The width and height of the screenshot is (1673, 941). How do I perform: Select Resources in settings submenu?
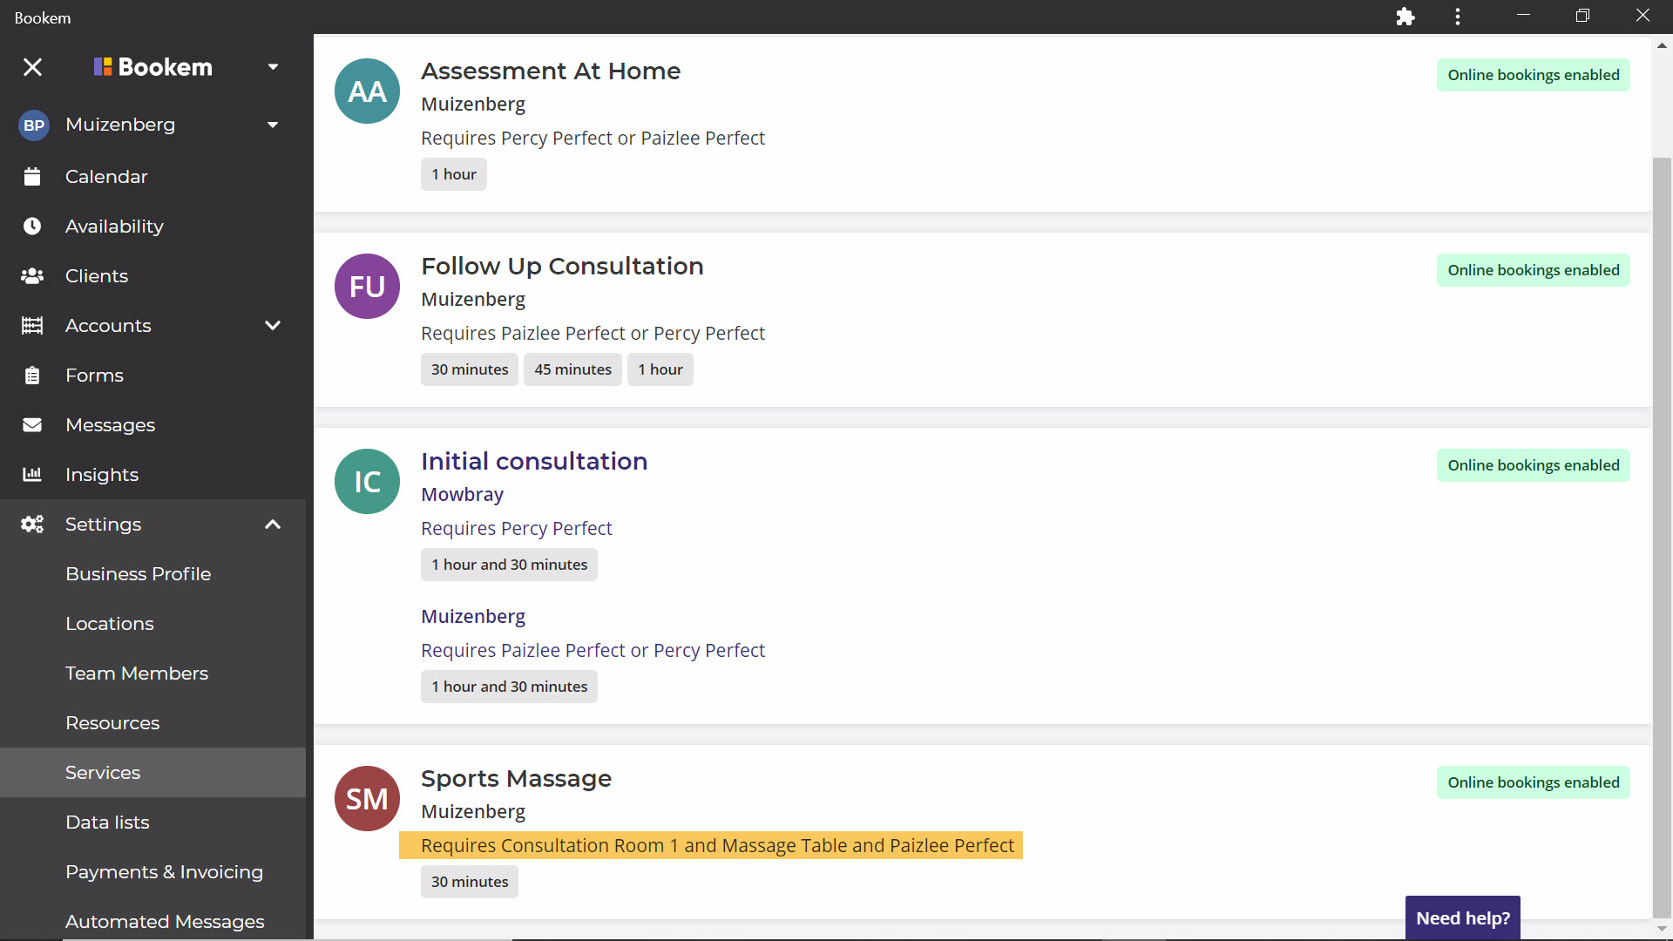(x=112, y=723)
